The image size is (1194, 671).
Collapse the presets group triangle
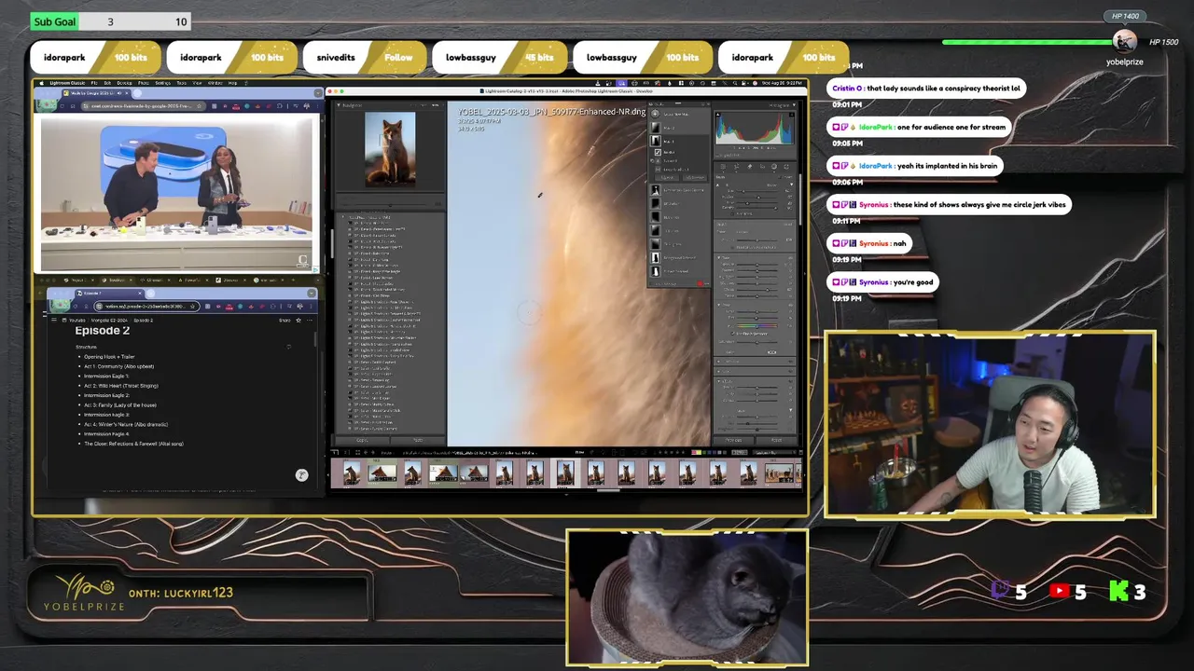click(342, 217)
